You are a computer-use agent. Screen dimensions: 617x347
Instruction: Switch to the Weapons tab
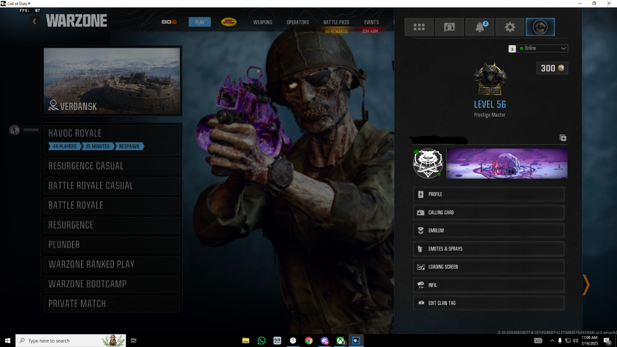[262, 22]
